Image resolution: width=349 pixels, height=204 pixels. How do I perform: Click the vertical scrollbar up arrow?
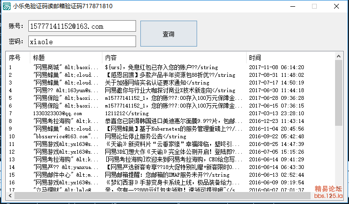[339, 56]
